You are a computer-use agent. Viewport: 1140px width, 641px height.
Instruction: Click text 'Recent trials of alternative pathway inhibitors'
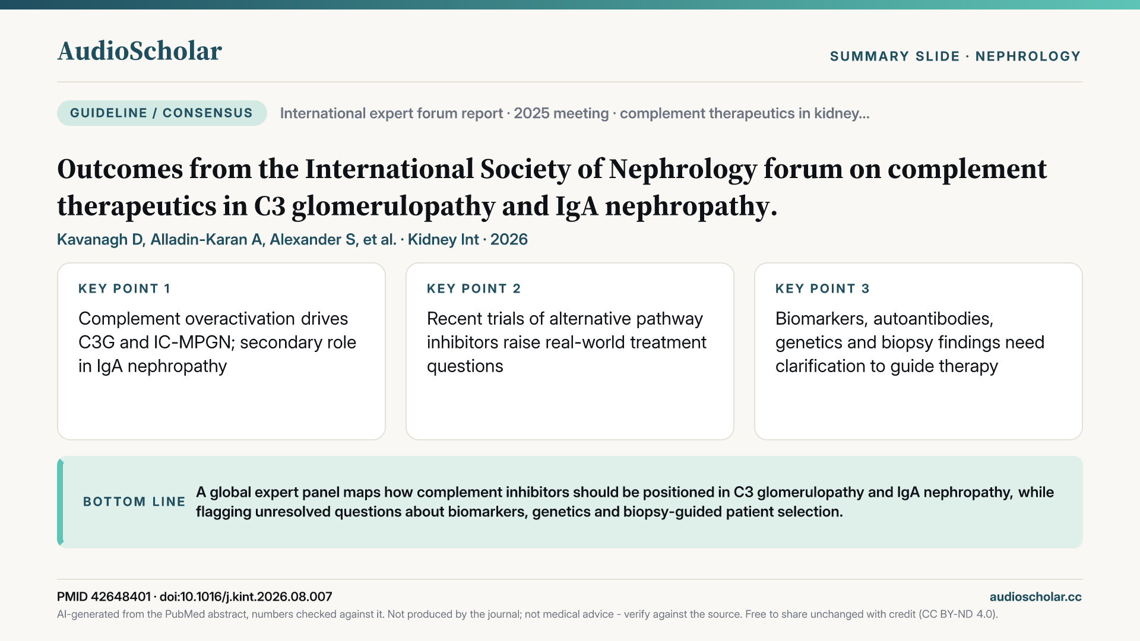[566, 342]
